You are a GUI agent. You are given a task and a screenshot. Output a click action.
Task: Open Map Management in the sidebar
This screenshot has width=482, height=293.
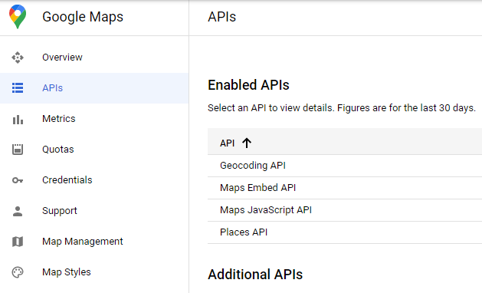point(83,242)
